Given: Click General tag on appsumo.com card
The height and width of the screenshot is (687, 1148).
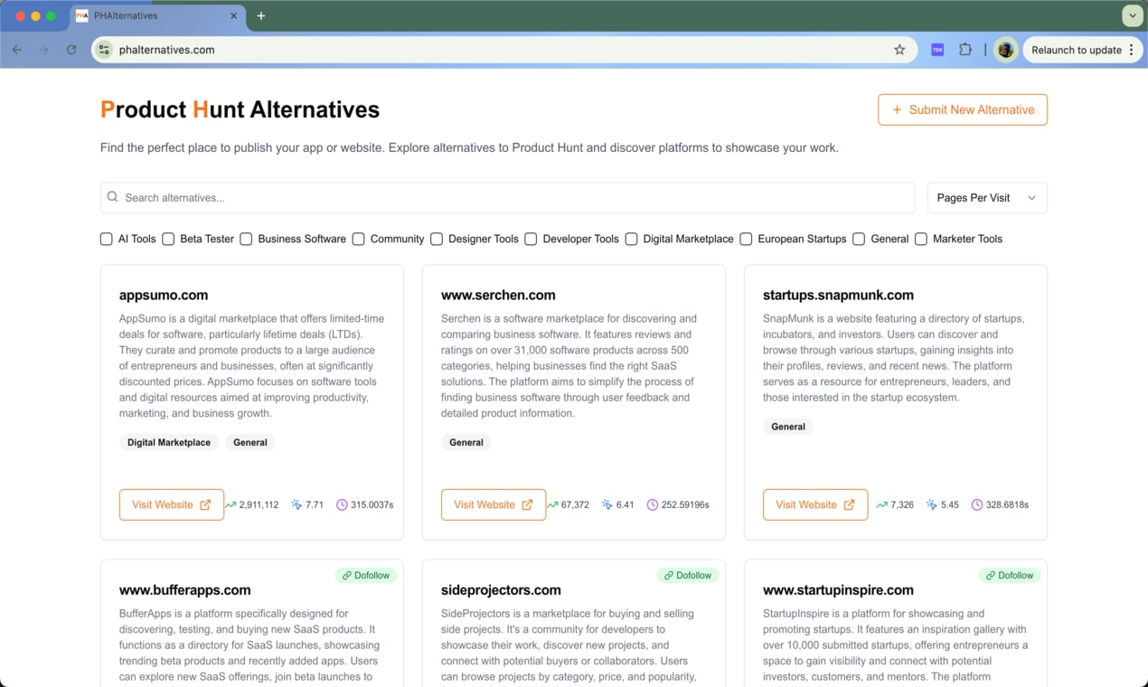Looking at the screenshot, I should (250, 443).
